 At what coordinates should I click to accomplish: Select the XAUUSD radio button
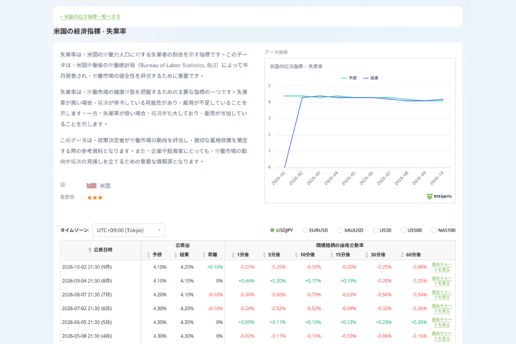coord(340,230)
